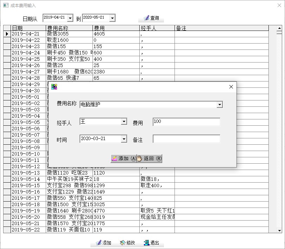285x249 pixels.
Task: Click the 费用名称 column header
Action: coord(69,28)
